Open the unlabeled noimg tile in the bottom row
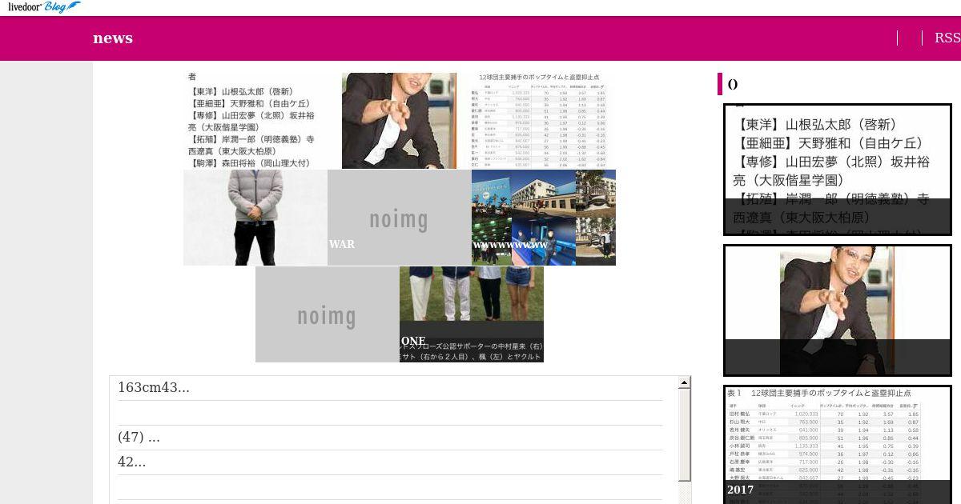Image resolution: width=961 pixels, height=504 pixels. (328, 314)
